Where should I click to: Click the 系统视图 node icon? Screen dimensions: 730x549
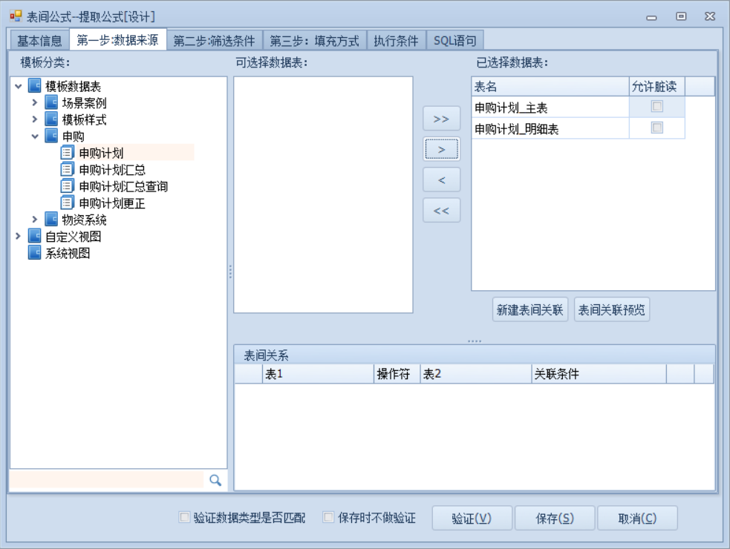[35, 253]
